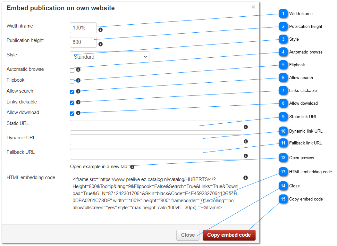
Task: Show info for Flipbook option
Action: tap(78, 80)
